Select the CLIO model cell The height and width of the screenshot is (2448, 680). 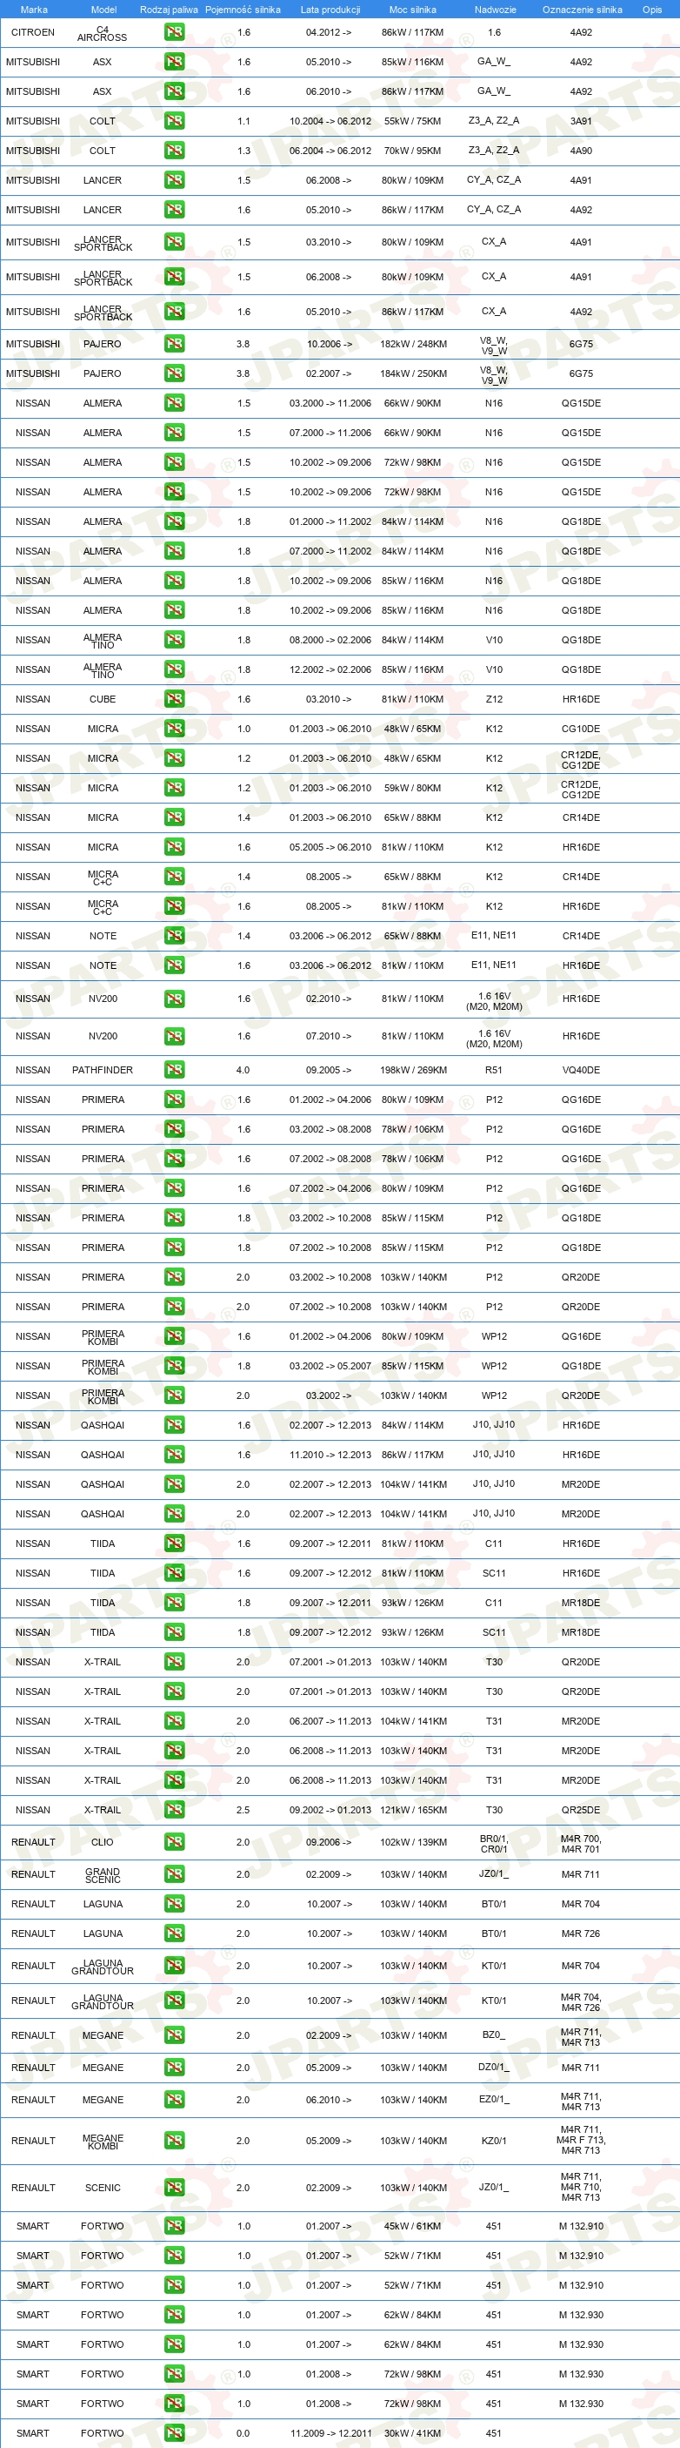(x=103, y=1842)
